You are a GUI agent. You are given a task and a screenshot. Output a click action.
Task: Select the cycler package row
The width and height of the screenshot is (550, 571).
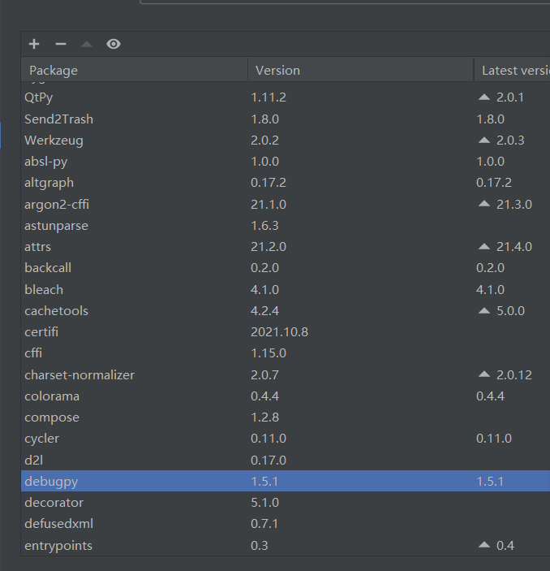286,438
